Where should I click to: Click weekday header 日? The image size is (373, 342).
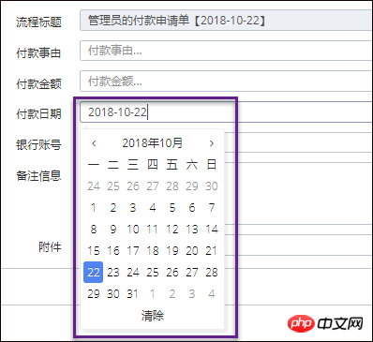tap(212, 165)
